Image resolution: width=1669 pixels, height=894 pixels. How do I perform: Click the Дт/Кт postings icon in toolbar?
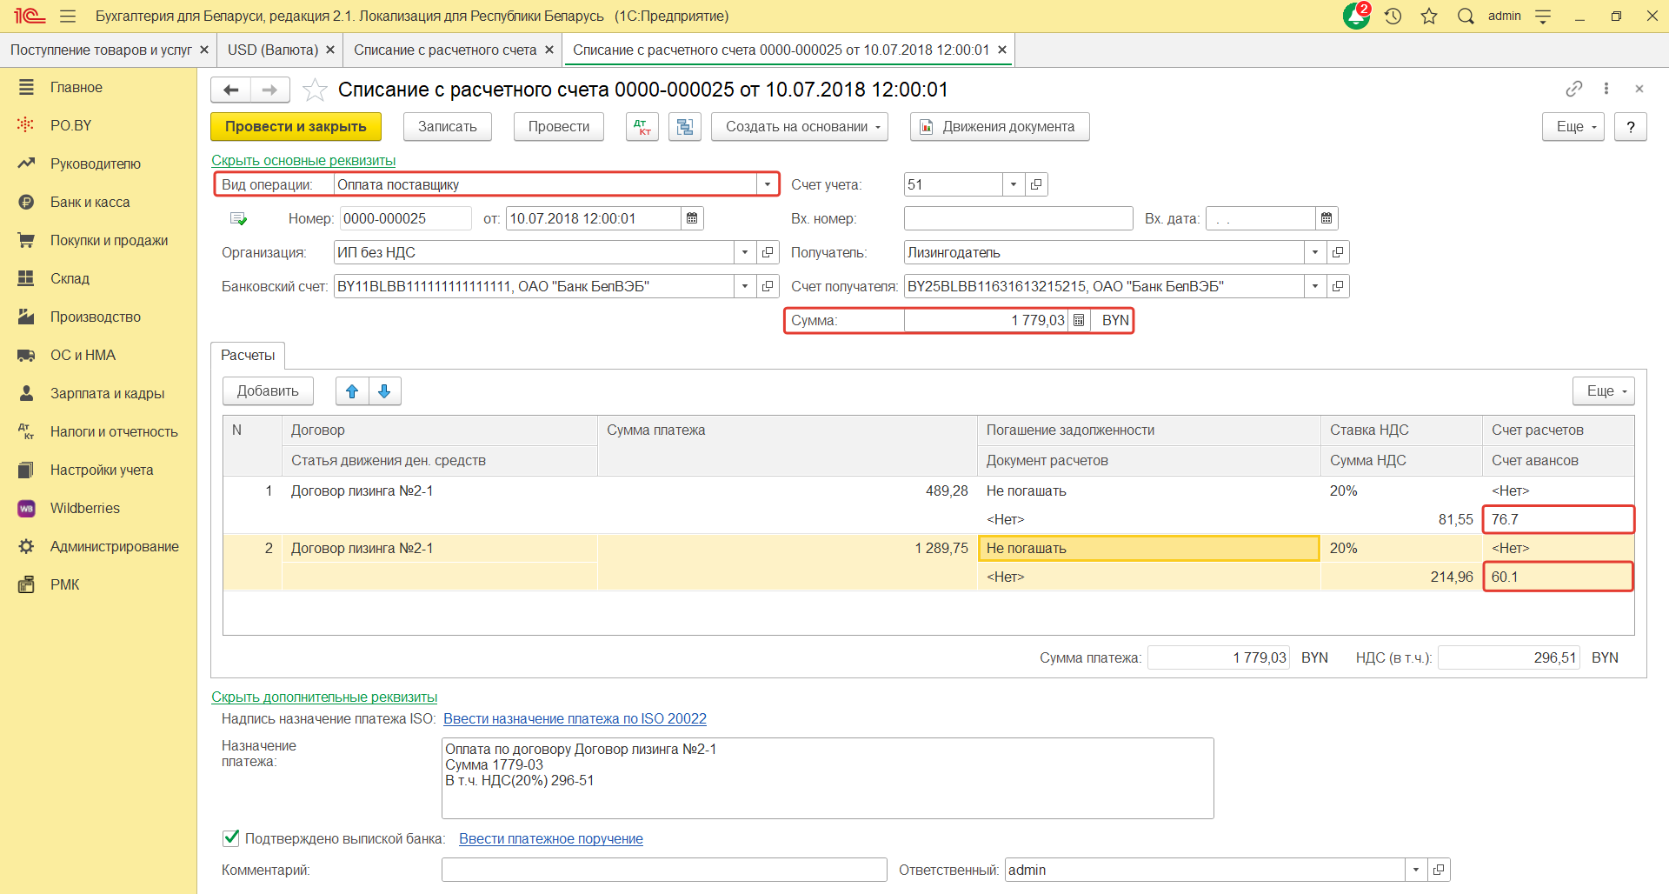point(642,127)
